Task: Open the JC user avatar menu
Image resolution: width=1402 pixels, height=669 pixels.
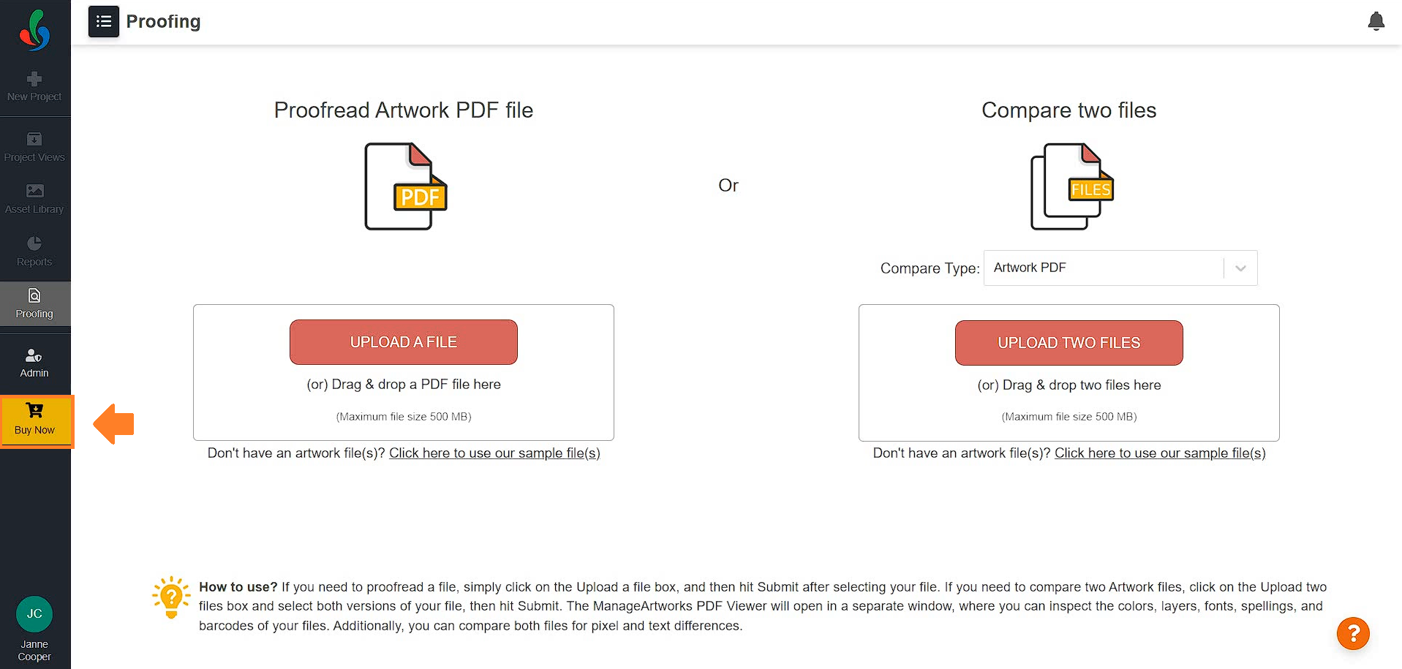Action: pos(34,614)
